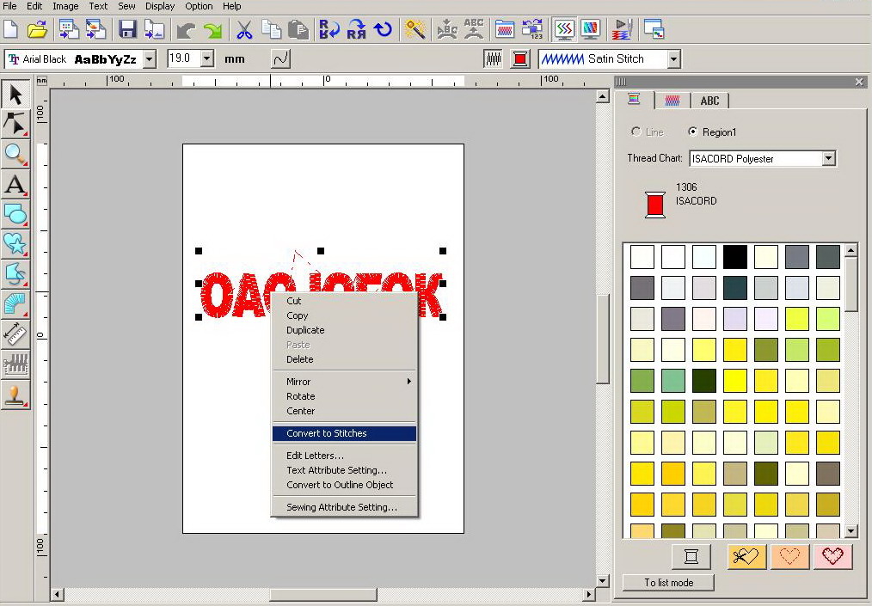This screenshot has width=872, height=606.
Task: Open the Arial Black font dropdown
Action: 149,59
